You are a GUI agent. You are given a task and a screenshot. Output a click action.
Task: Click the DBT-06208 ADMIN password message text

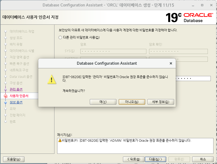pyautogui.click(x=126, y=141)
